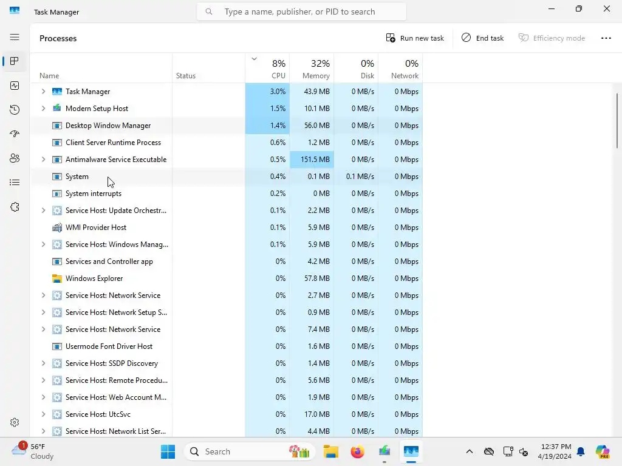622x466 pixels.
Task: Expand Service Host: Windows Manag... group
Action: (x=43, y=245)
